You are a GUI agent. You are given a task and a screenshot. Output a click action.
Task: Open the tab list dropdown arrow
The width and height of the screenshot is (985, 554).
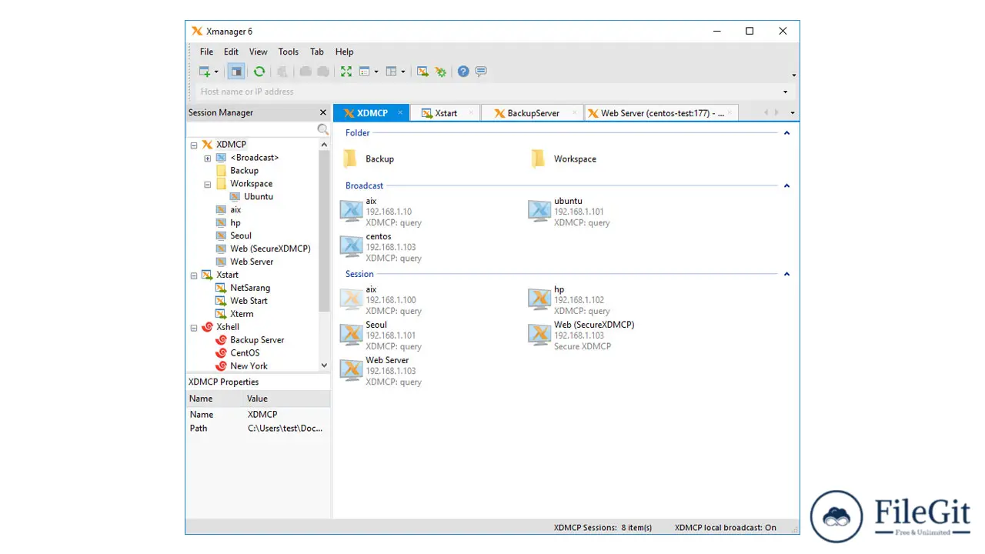click(x=793, y=113)
